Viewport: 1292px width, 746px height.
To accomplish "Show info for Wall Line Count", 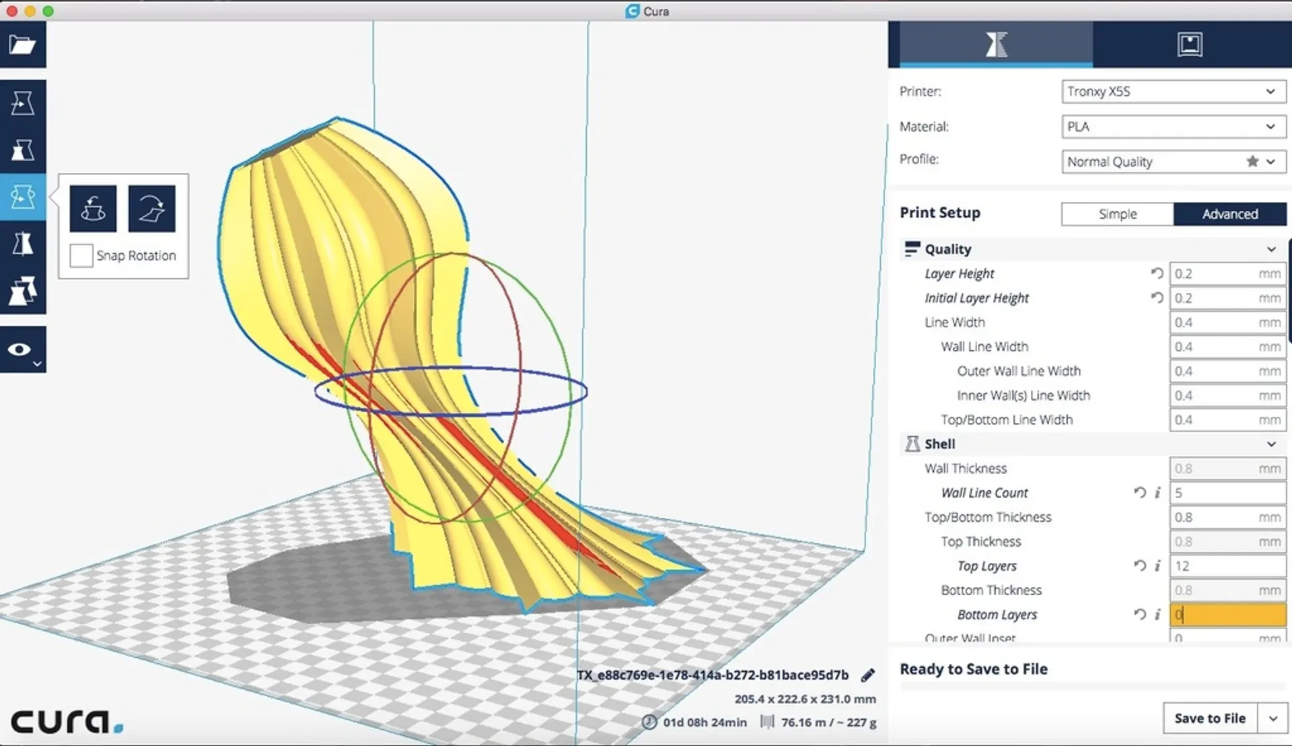I will click(x=1157, y=493).
